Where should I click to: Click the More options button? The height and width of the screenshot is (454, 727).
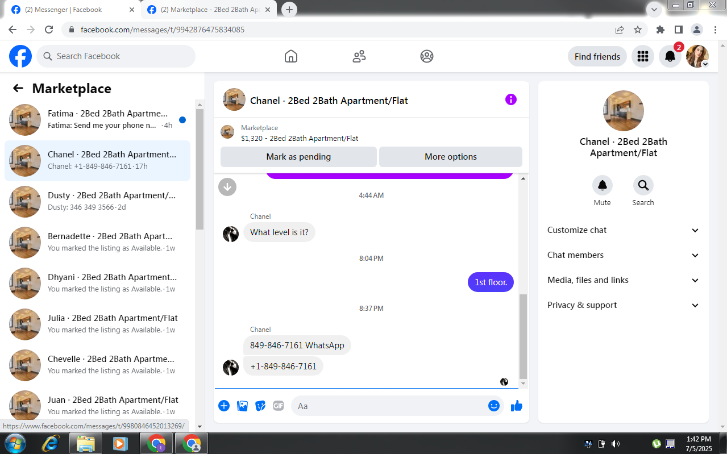point(451,157)
